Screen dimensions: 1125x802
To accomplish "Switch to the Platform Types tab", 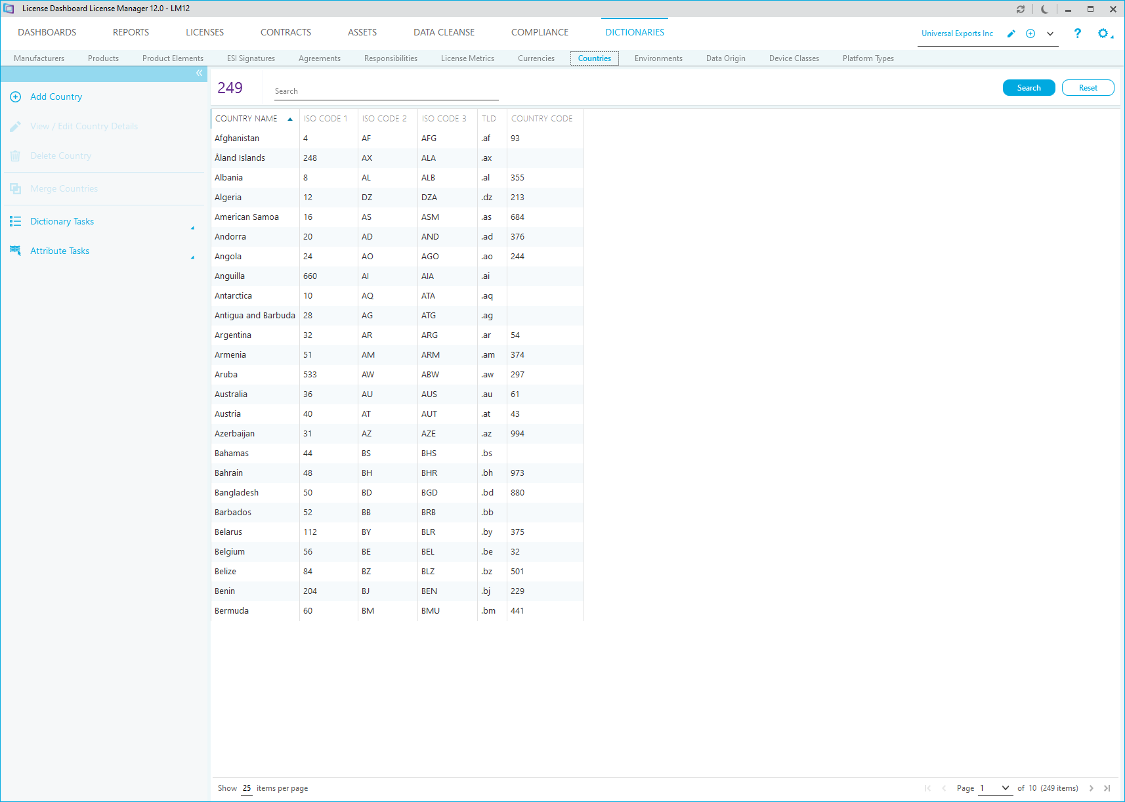I will point(868,58).
